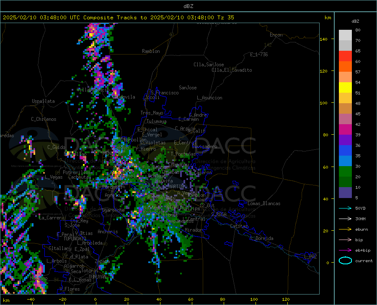
Task: Click the Ramblon label near top
Action: (151, 51)
